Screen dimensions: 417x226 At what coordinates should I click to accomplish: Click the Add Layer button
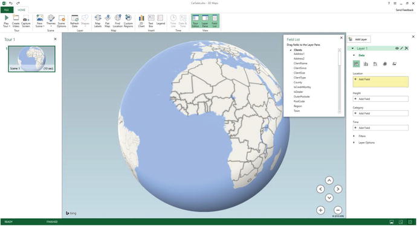pos(359,39)
